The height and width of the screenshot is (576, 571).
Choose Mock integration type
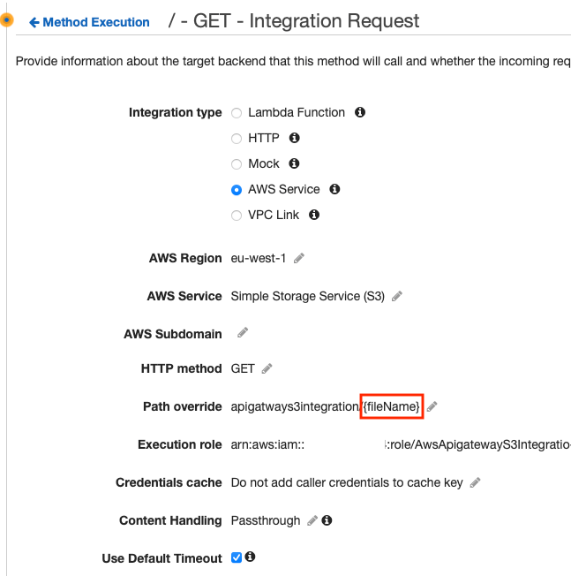[x=236, y=164]
